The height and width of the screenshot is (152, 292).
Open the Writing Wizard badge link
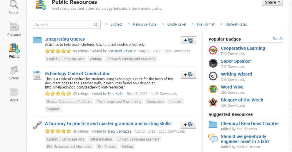pyautogui.click(x=236, y=74)
